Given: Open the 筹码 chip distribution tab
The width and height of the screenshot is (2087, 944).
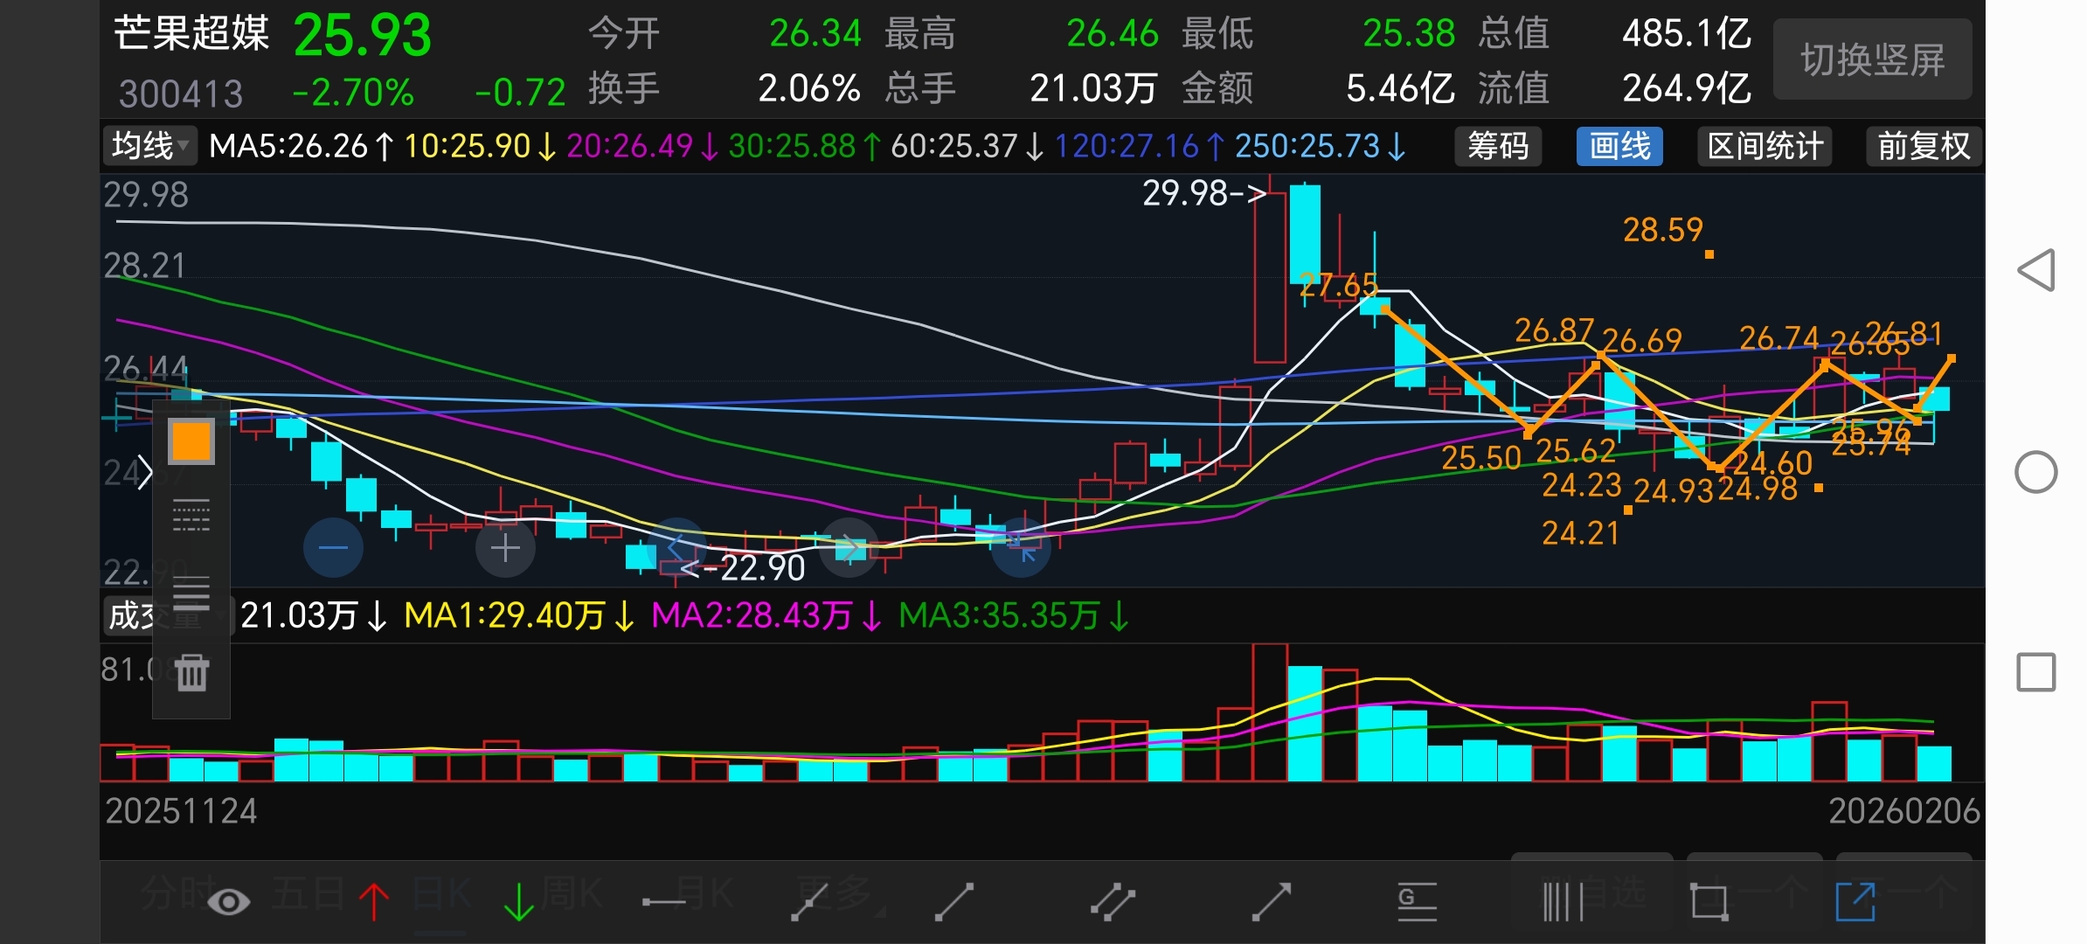Looking at the screenshot, I should pos(1498,146).
